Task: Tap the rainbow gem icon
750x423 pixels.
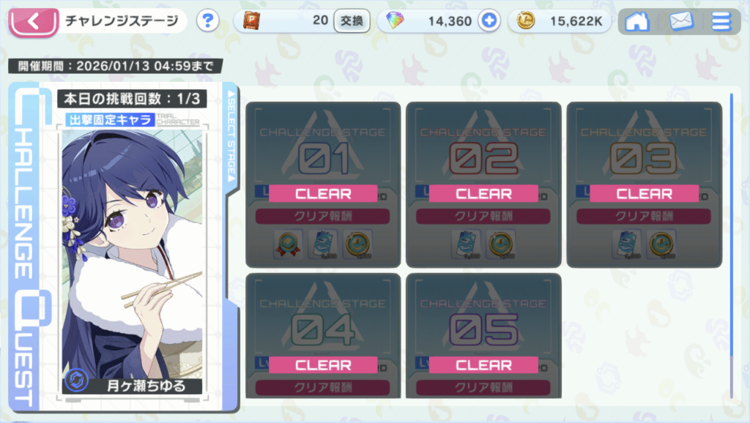Action: point(395,20)
